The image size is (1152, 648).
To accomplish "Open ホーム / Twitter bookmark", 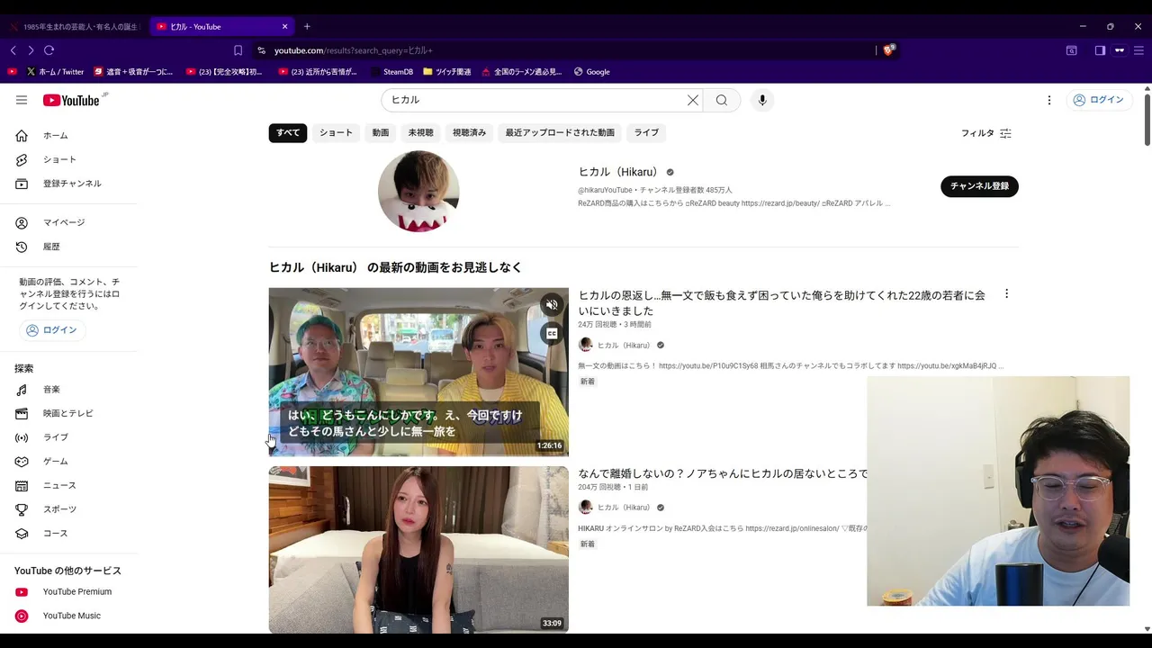I will [x=55, y=72].
